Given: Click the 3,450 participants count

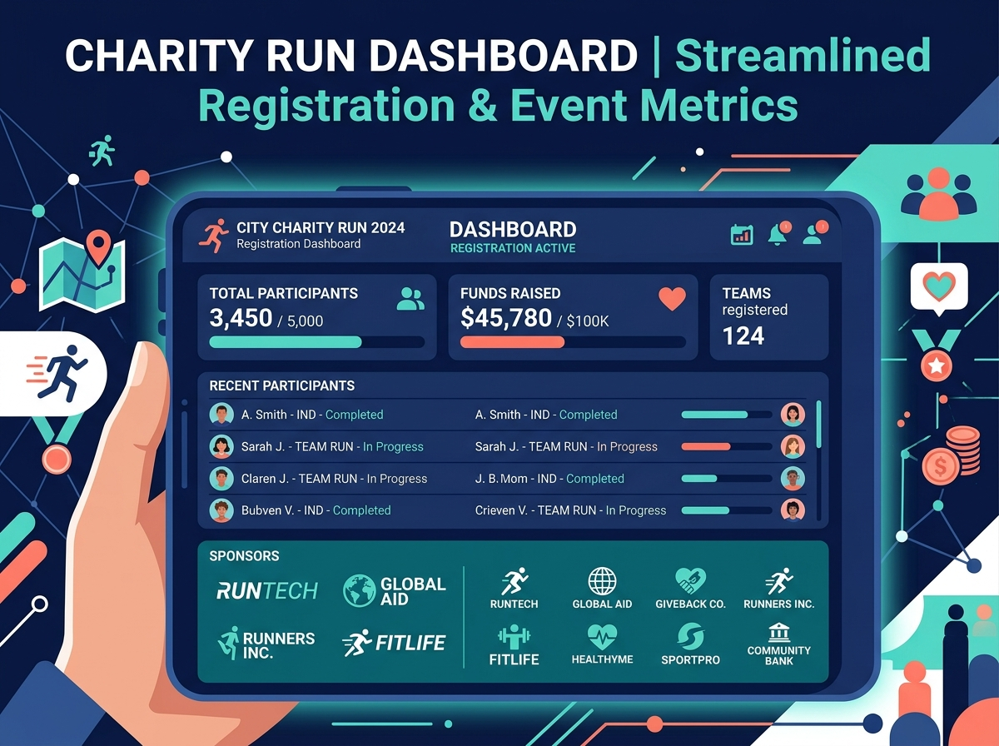Looking at the screenshot, I should pos(241,317).
